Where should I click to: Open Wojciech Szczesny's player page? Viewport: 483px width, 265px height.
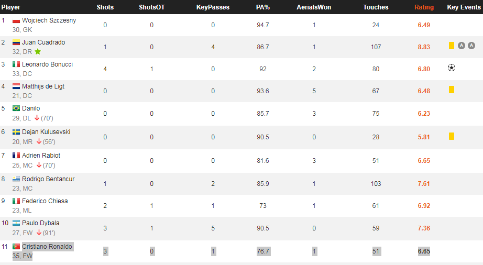49,20
